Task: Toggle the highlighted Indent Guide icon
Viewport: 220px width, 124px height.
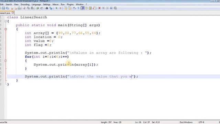Action: tap(82, 8)
